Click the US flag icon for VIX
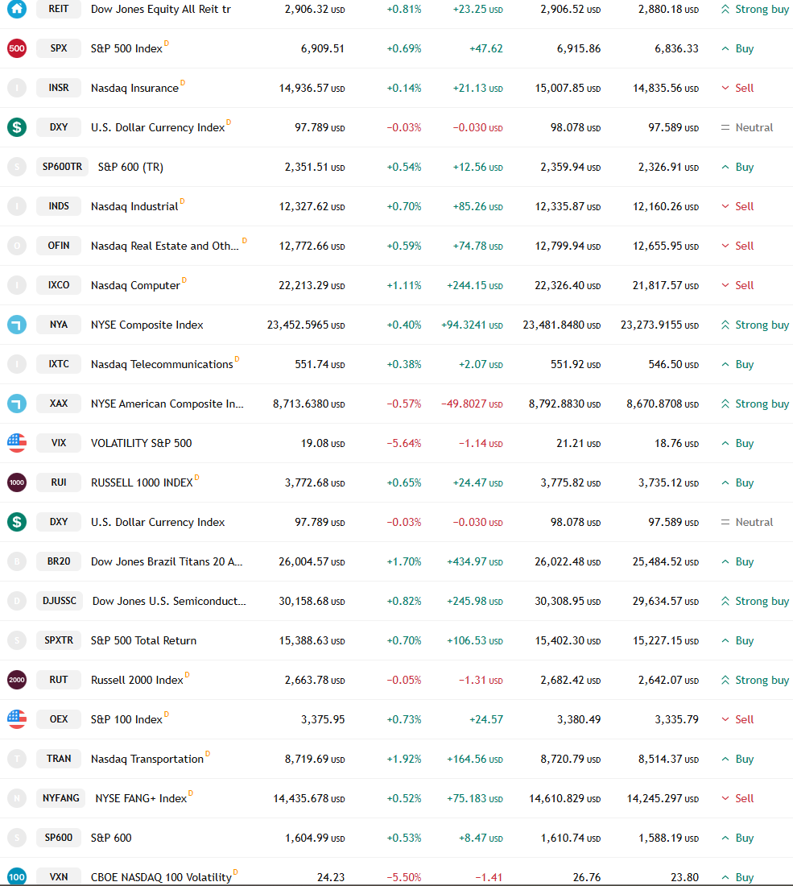 [x=17, y=443]
